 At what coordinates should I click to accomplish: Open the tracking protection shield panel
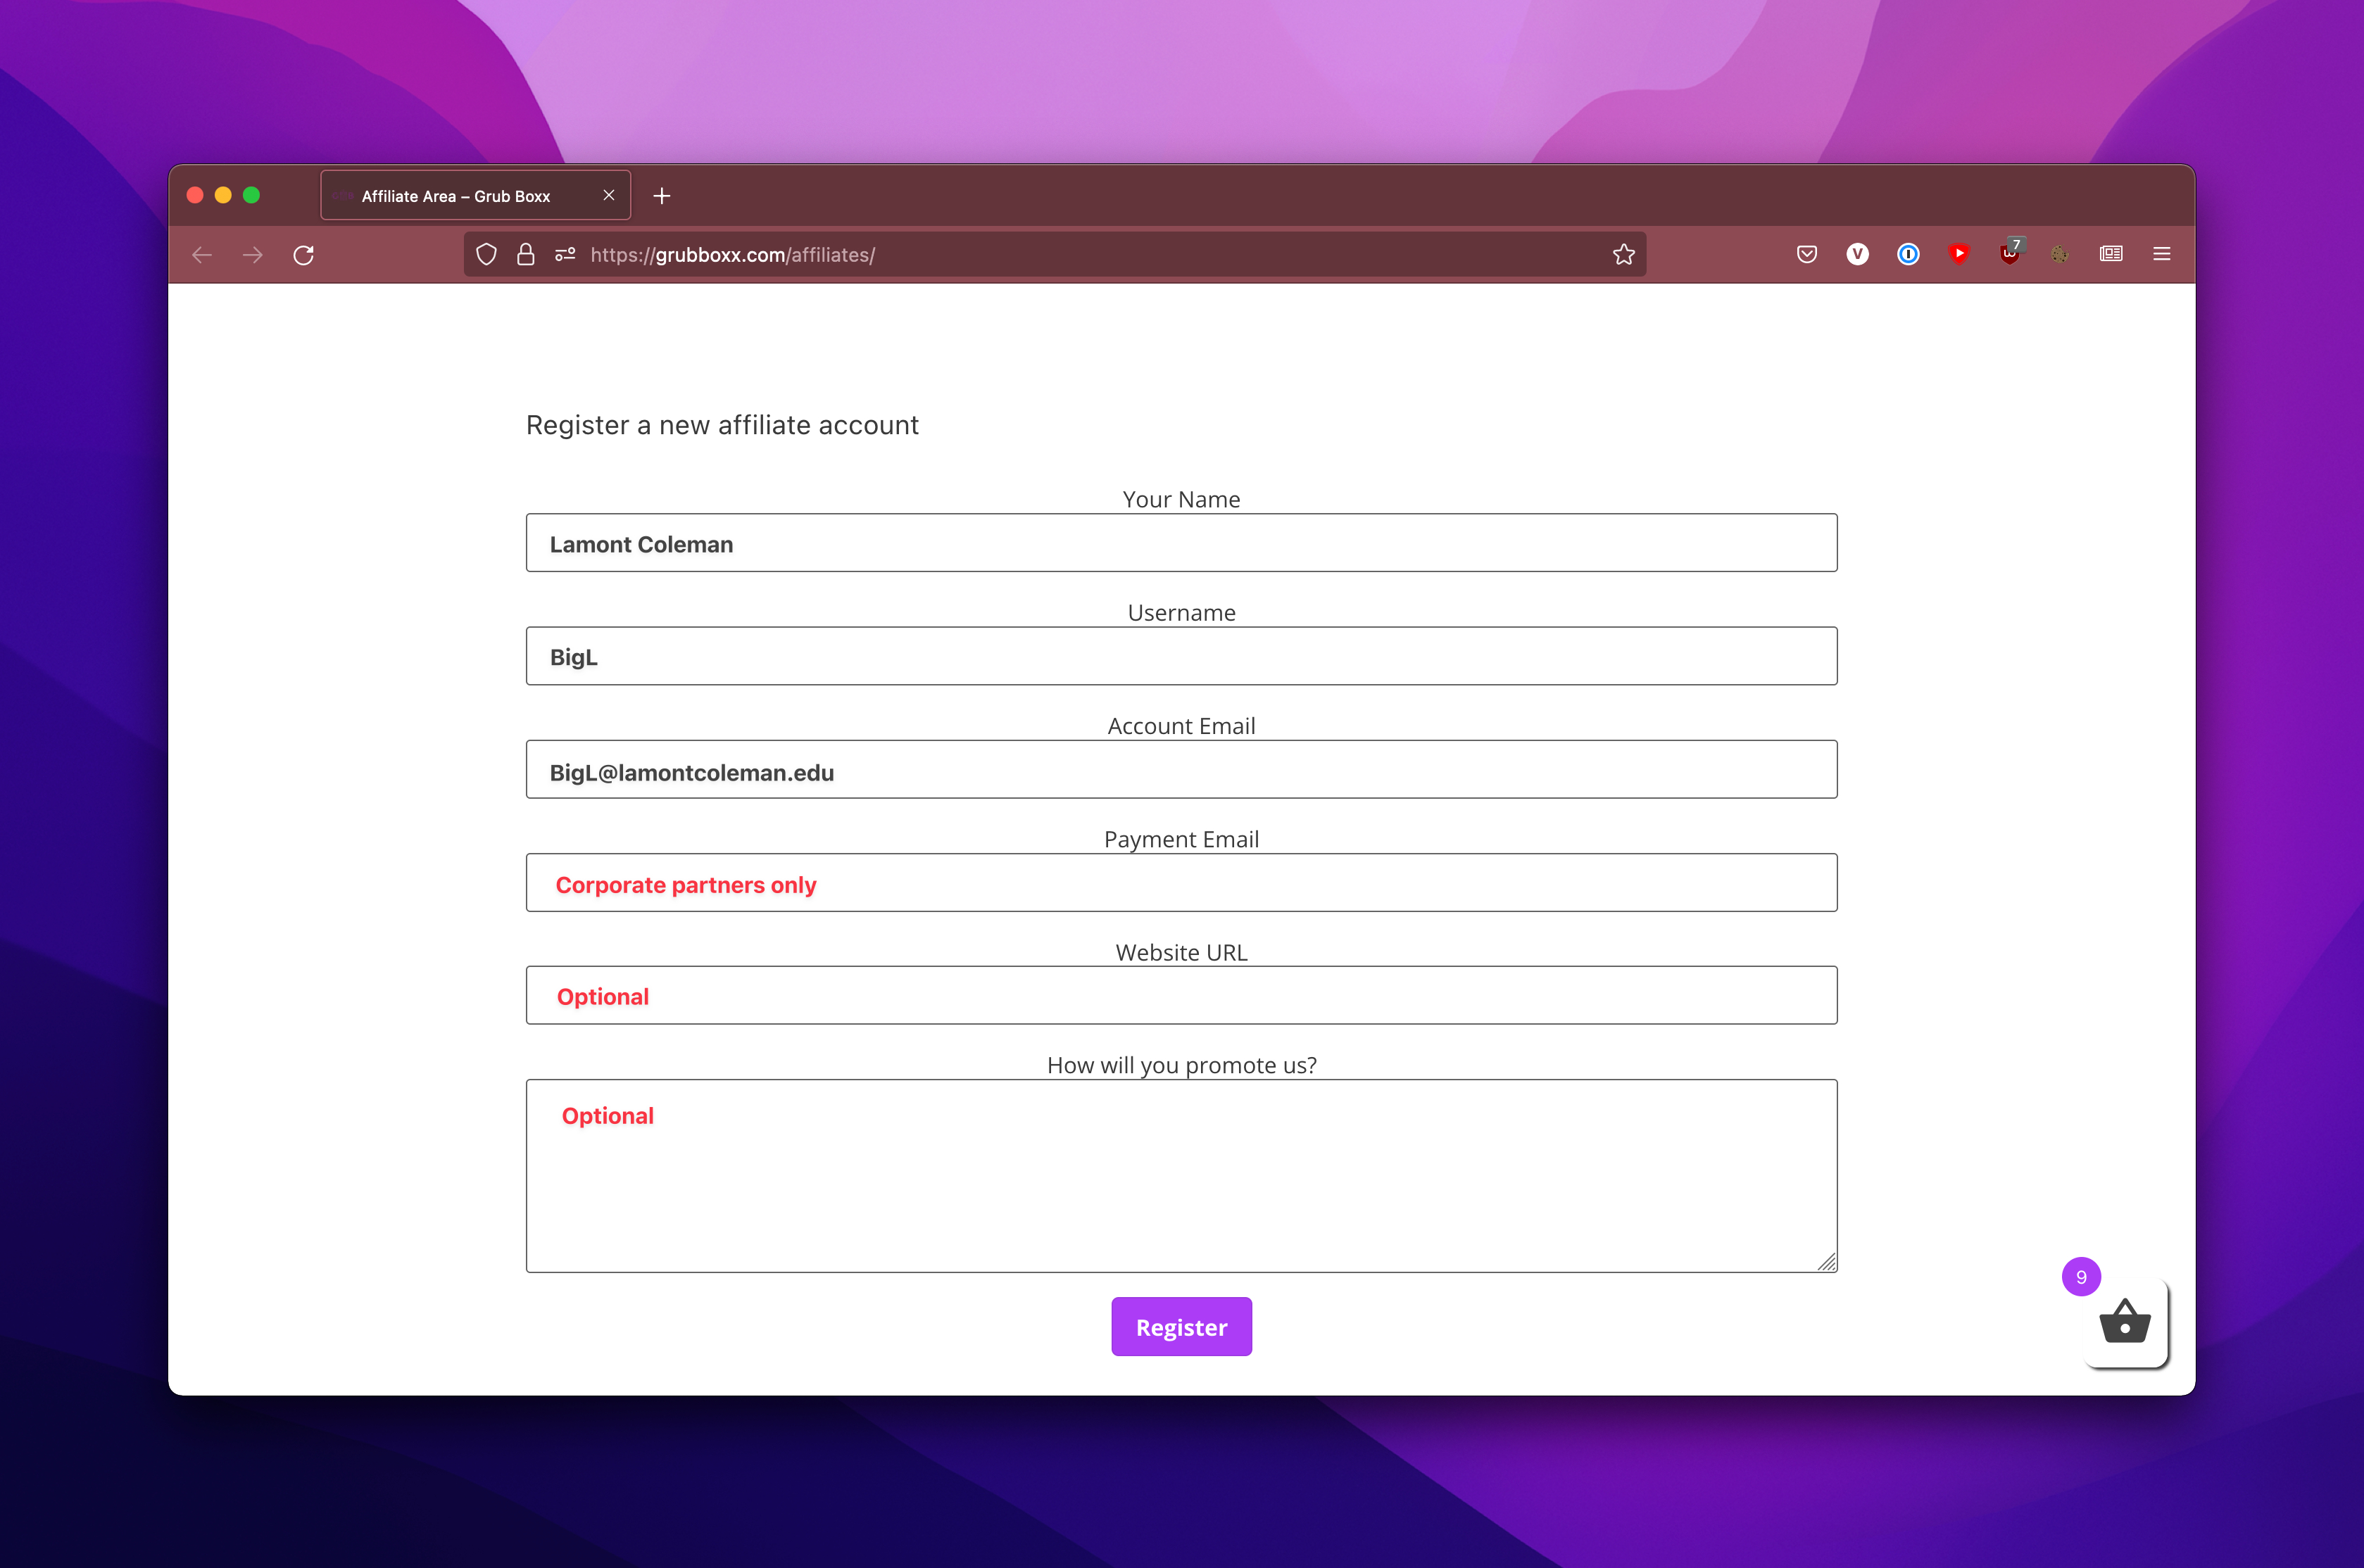tap(486, 255)
